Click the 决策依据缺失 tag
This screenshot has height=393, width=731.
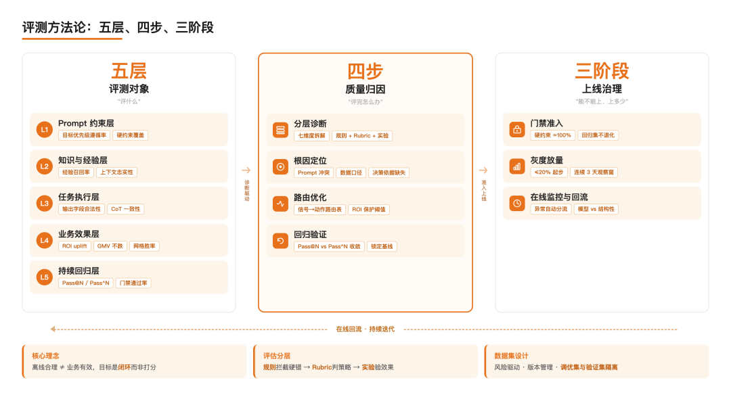(x=389, y=172)
